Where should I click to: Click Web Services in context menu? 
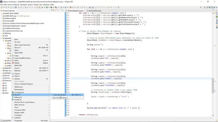[x=30, y=105]
